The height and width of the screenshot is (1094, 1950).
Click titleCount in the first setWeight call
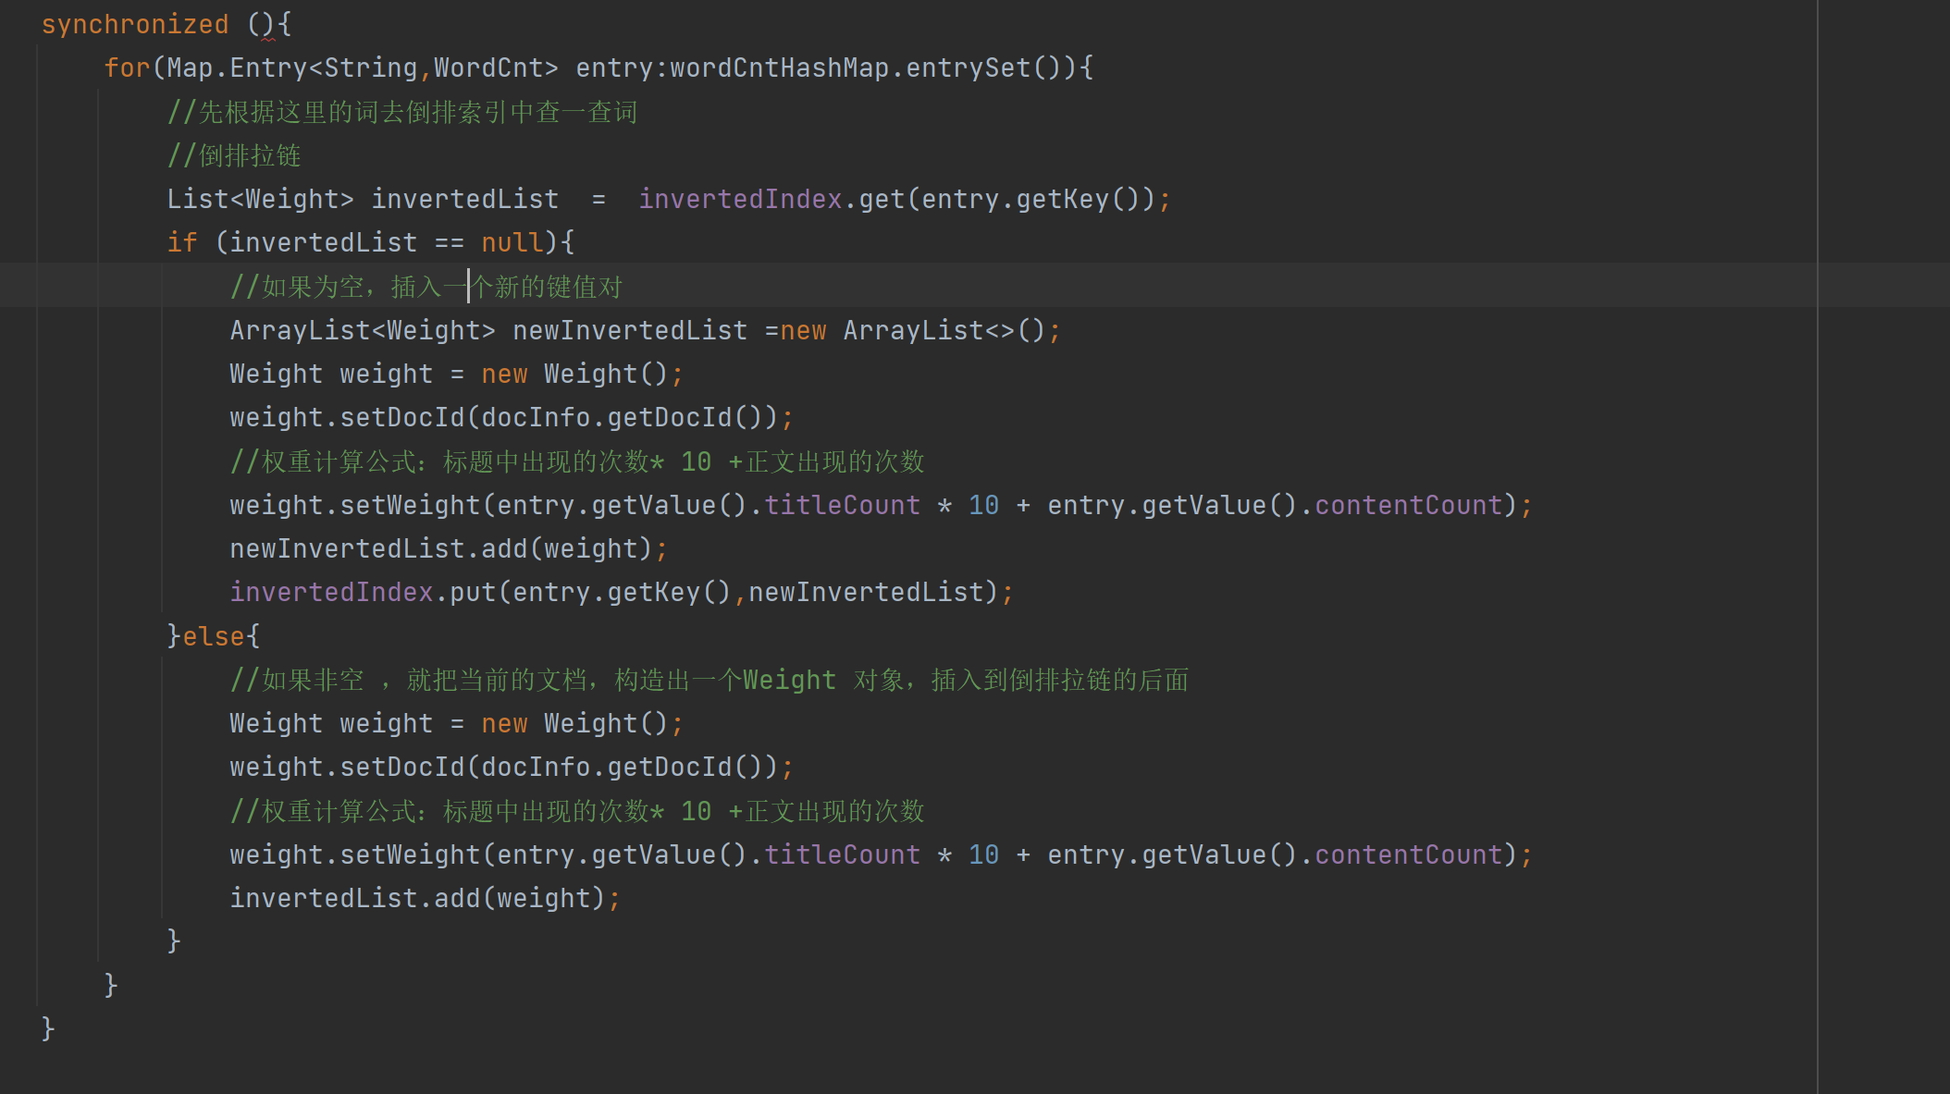[842, 505]
